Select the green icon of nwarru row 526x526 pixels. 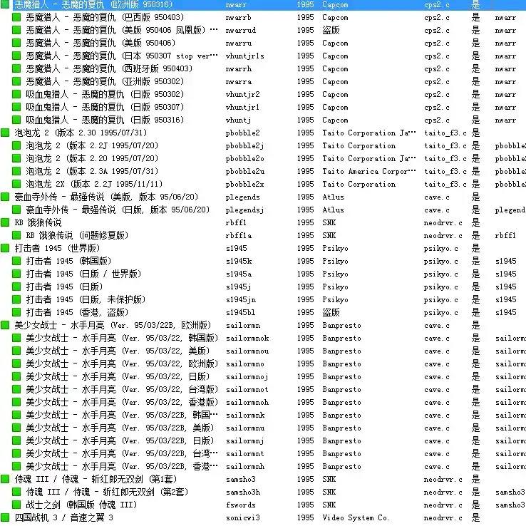click(x=16, y=43)
